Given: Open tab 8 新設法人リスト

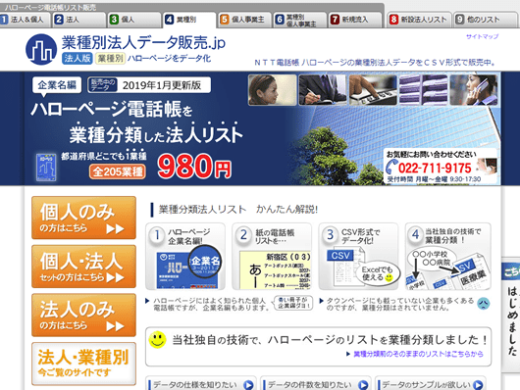Looking at the screenshot, I should pos(419,20).
